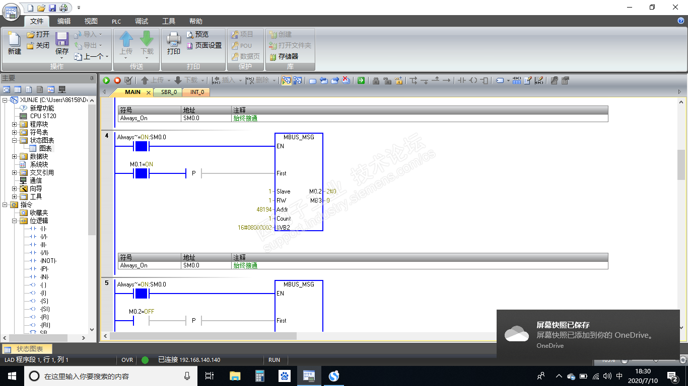Select 通信 (Communications) in the tree
The width and height of the screenshot is (688, 386).
coord(36,180)
